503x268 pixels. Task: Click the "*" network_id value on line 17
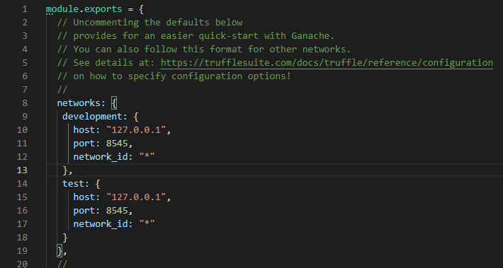pos(147,223)
